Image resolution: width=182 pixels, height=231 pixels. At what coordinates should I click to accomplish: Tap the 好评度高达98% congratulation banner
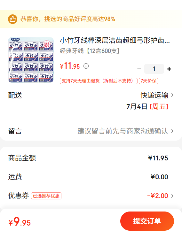(x=91, y=19)
